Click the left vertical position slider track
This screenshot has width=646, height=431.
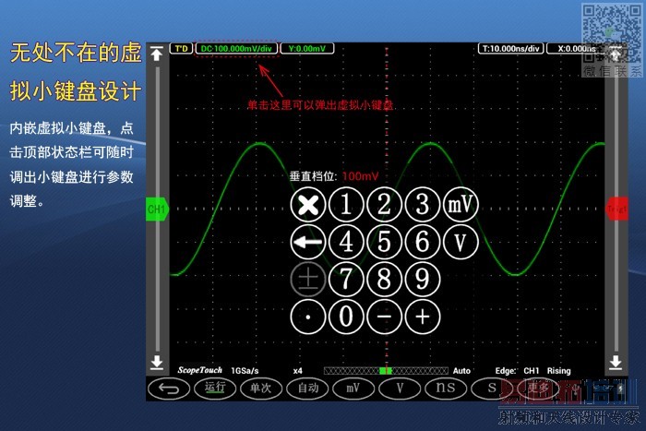(x=158, y=208)
